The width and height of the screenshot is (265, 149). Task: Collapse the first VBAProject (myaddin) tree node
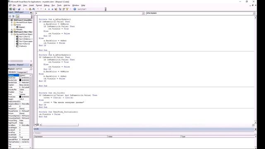pos(9,20)
